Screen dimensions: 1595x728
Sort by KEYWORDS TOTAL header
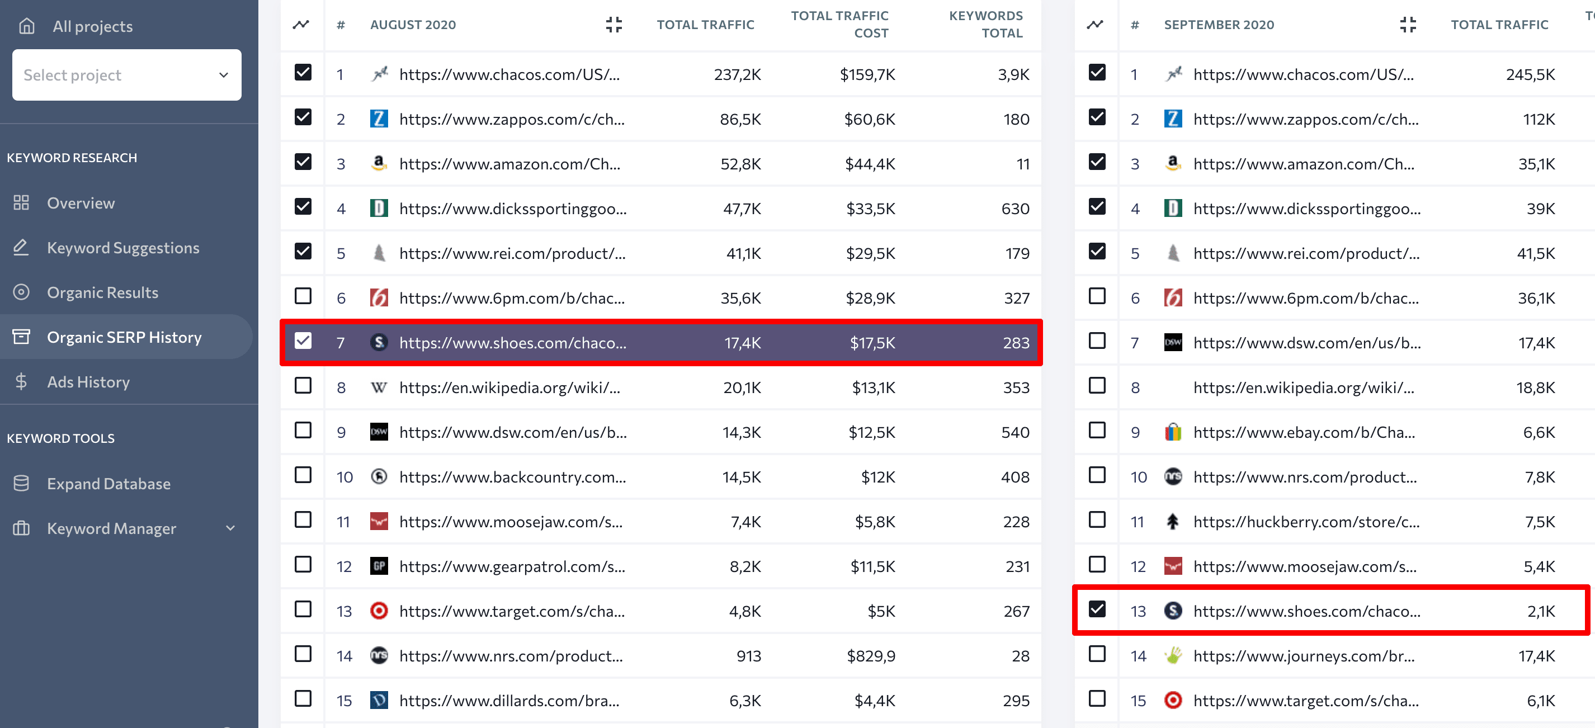click(x=986, y=25)
